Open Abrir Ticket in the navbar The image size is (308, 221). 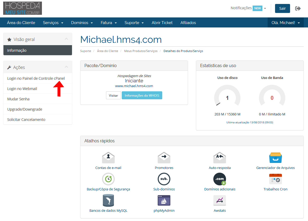(162, 23)
